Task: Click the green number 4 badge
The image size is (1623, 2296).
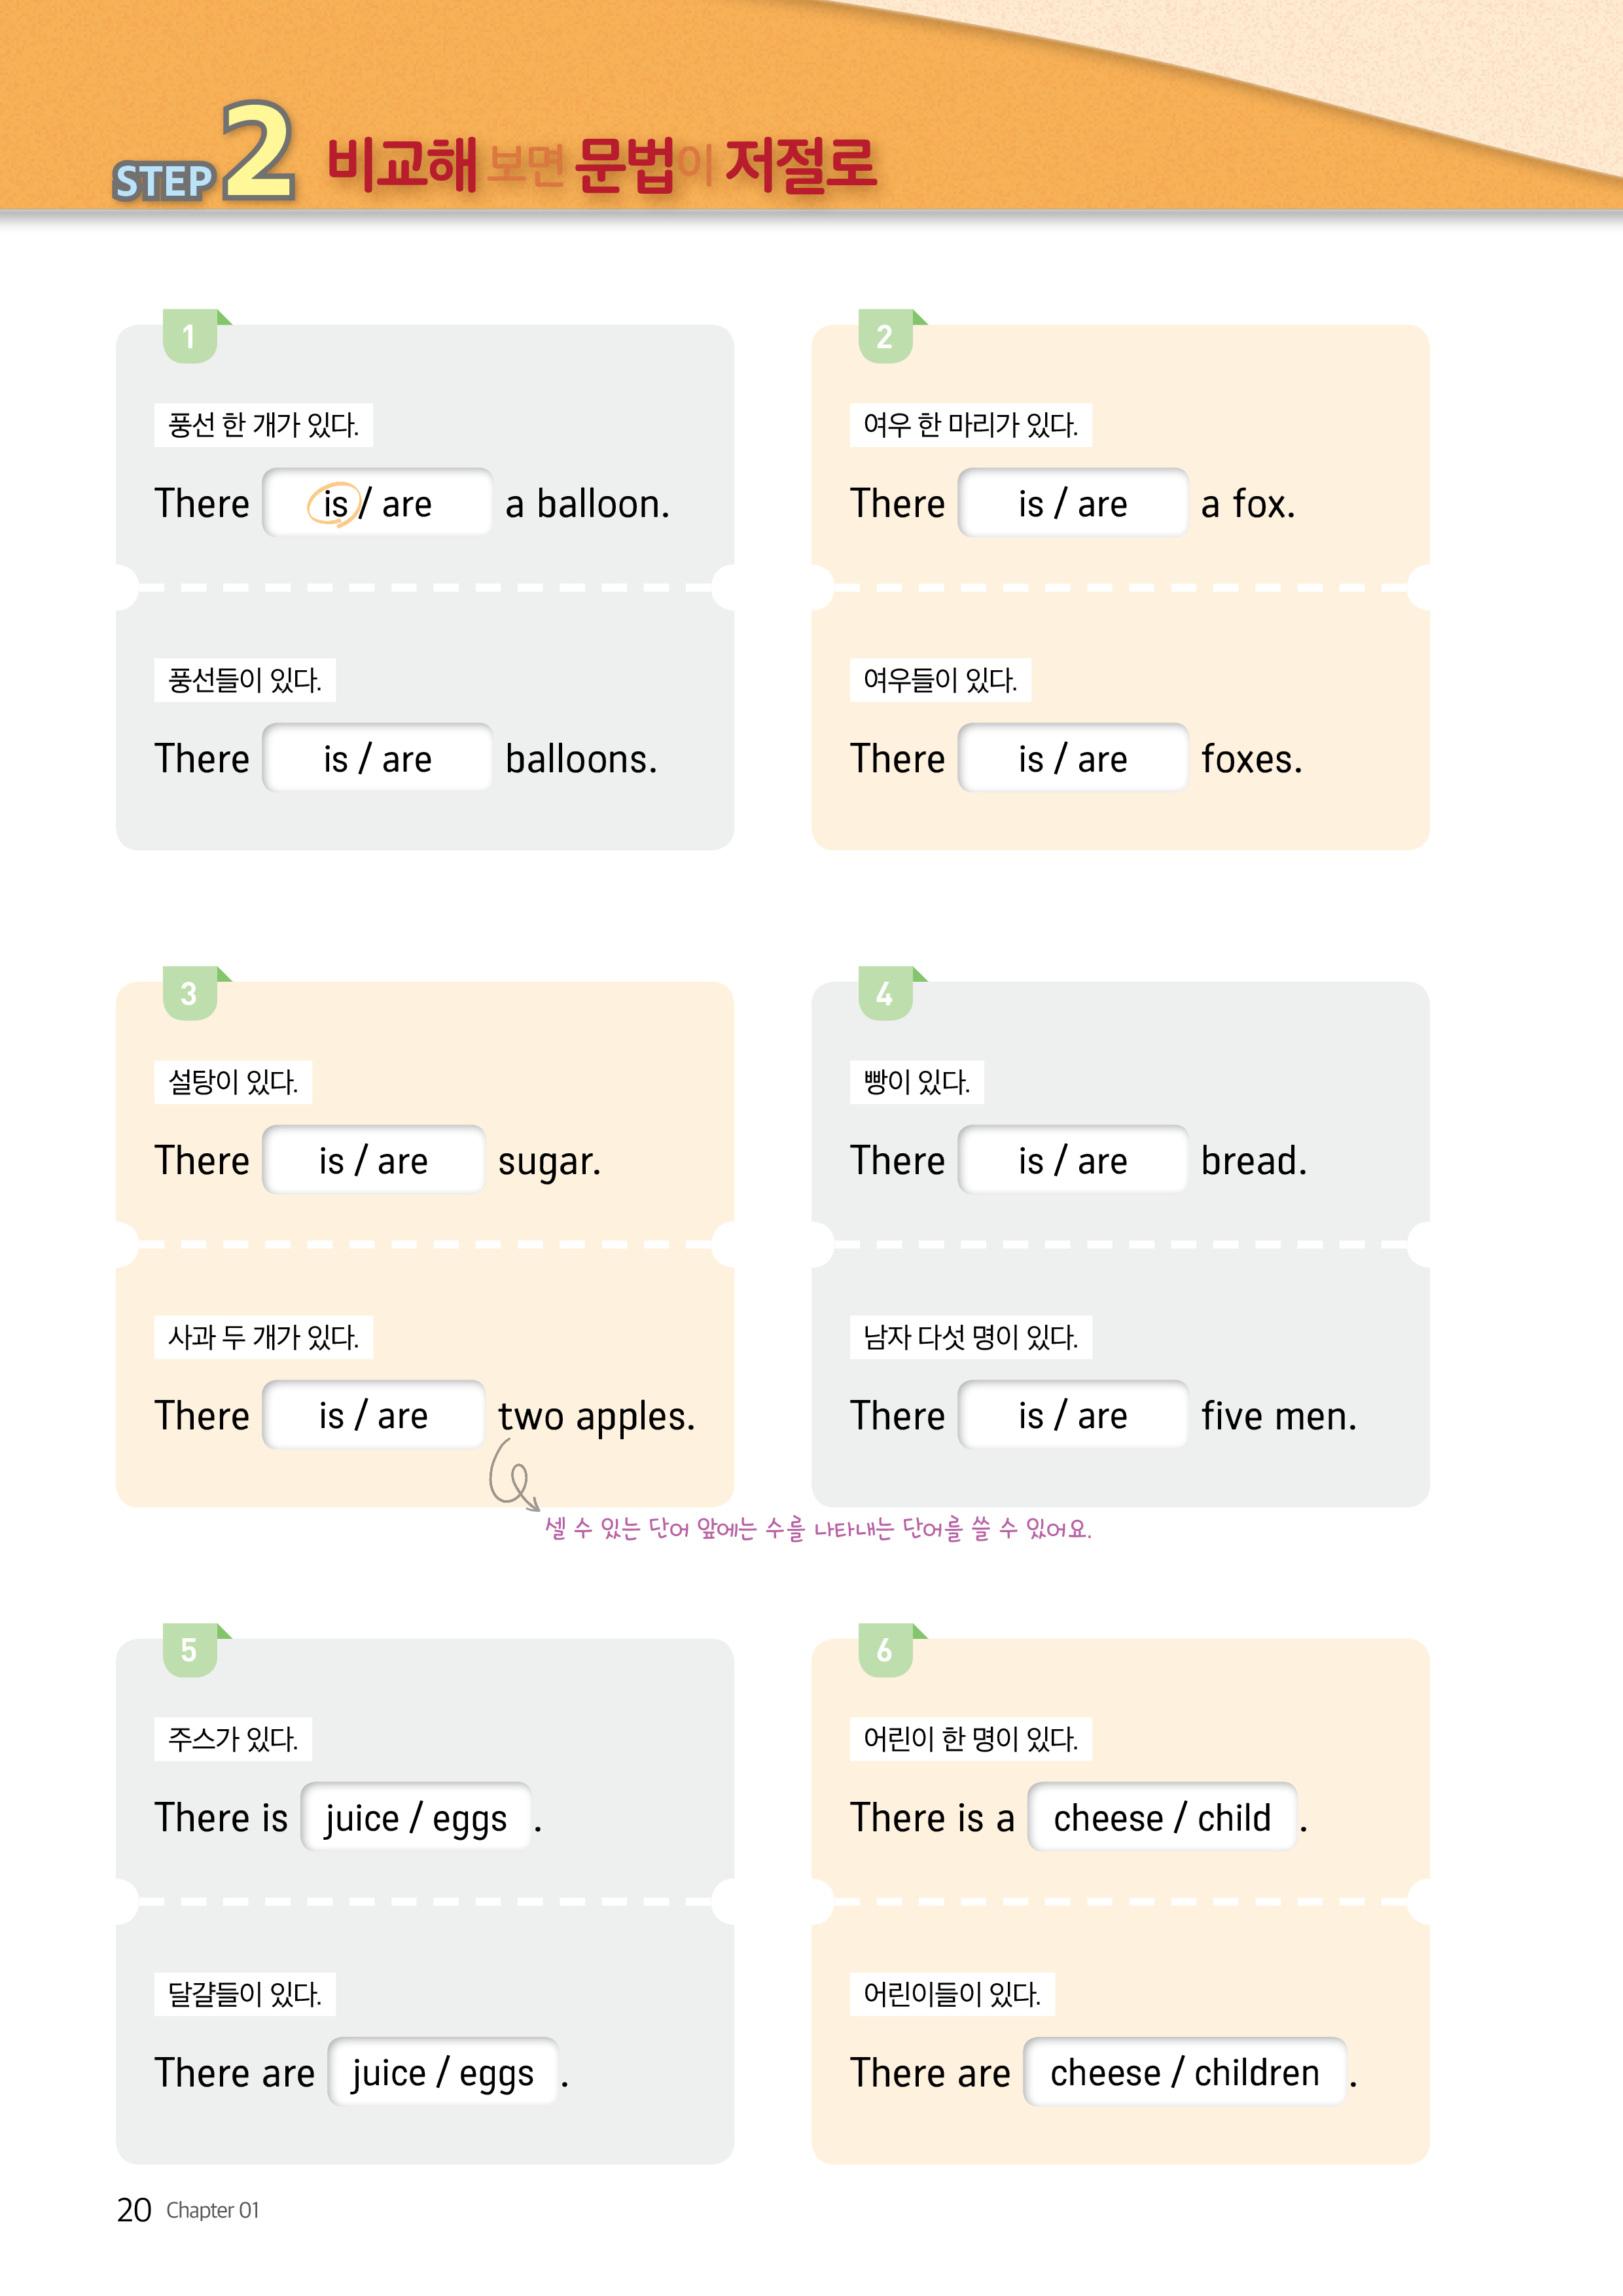Action: (885, 993)
